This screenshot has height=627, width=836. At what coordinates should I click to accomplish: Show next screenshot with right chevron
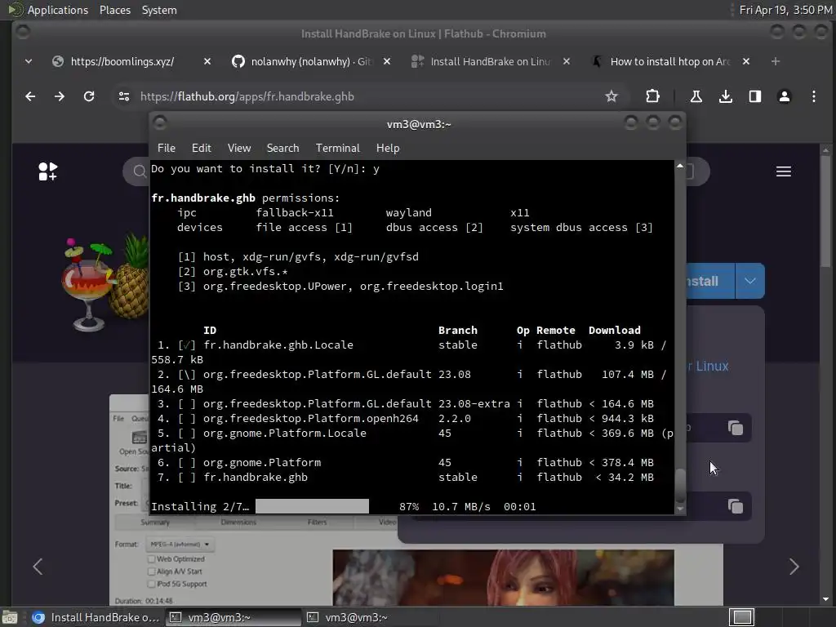click(794, 567)
